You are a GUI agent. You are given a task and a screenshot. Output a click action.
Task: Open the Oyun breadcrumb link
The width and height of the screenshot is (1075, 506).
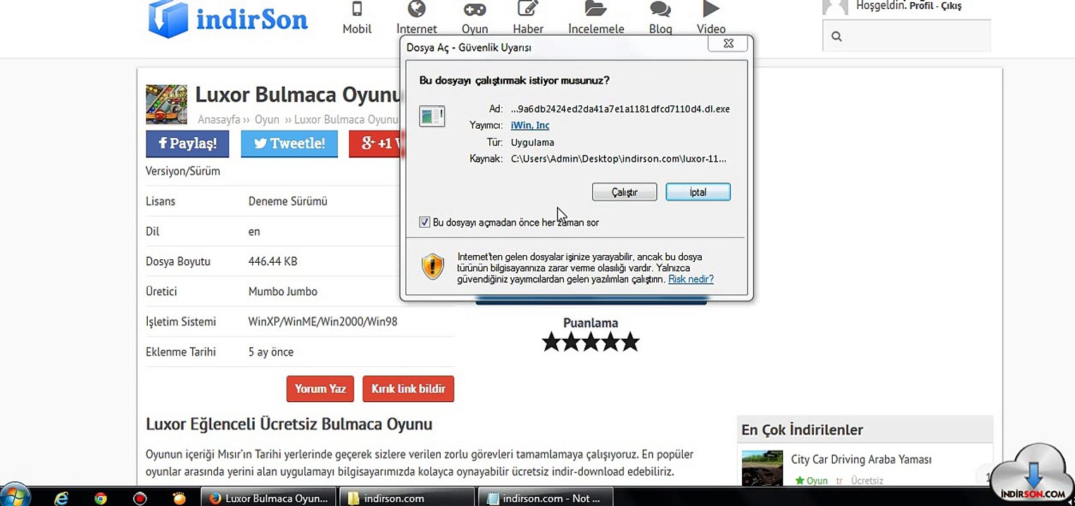[x=267, y=119]
